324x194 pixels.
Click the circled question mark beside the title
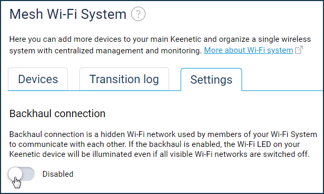(138, 14)
